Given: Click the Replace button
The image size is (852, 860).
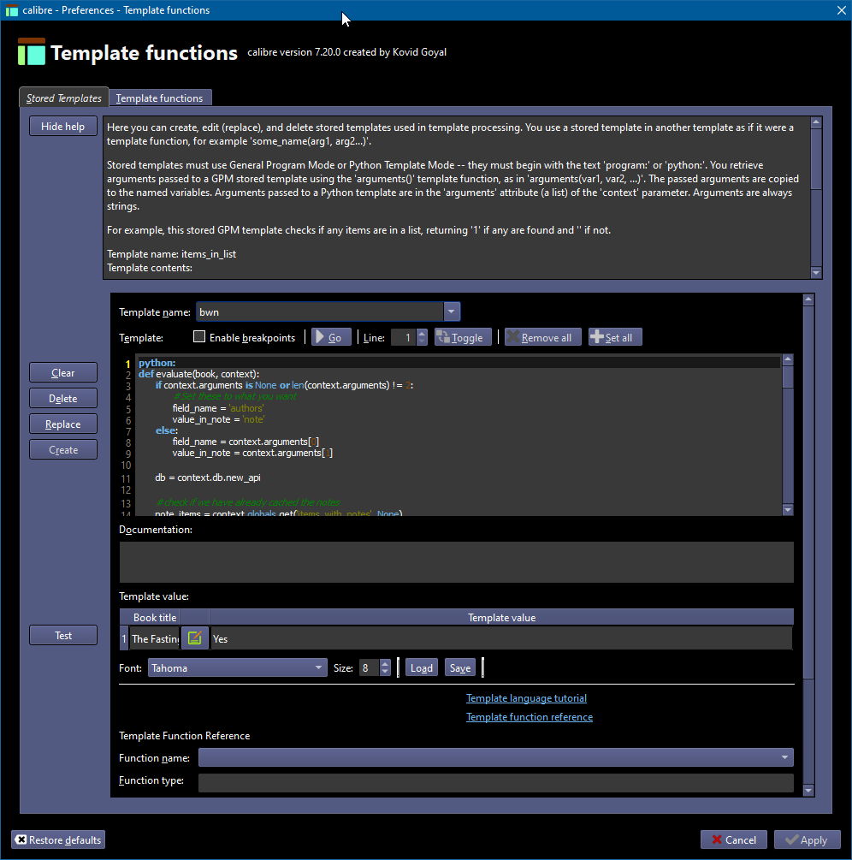Looking at the screenshot, I should pos(63,424).
